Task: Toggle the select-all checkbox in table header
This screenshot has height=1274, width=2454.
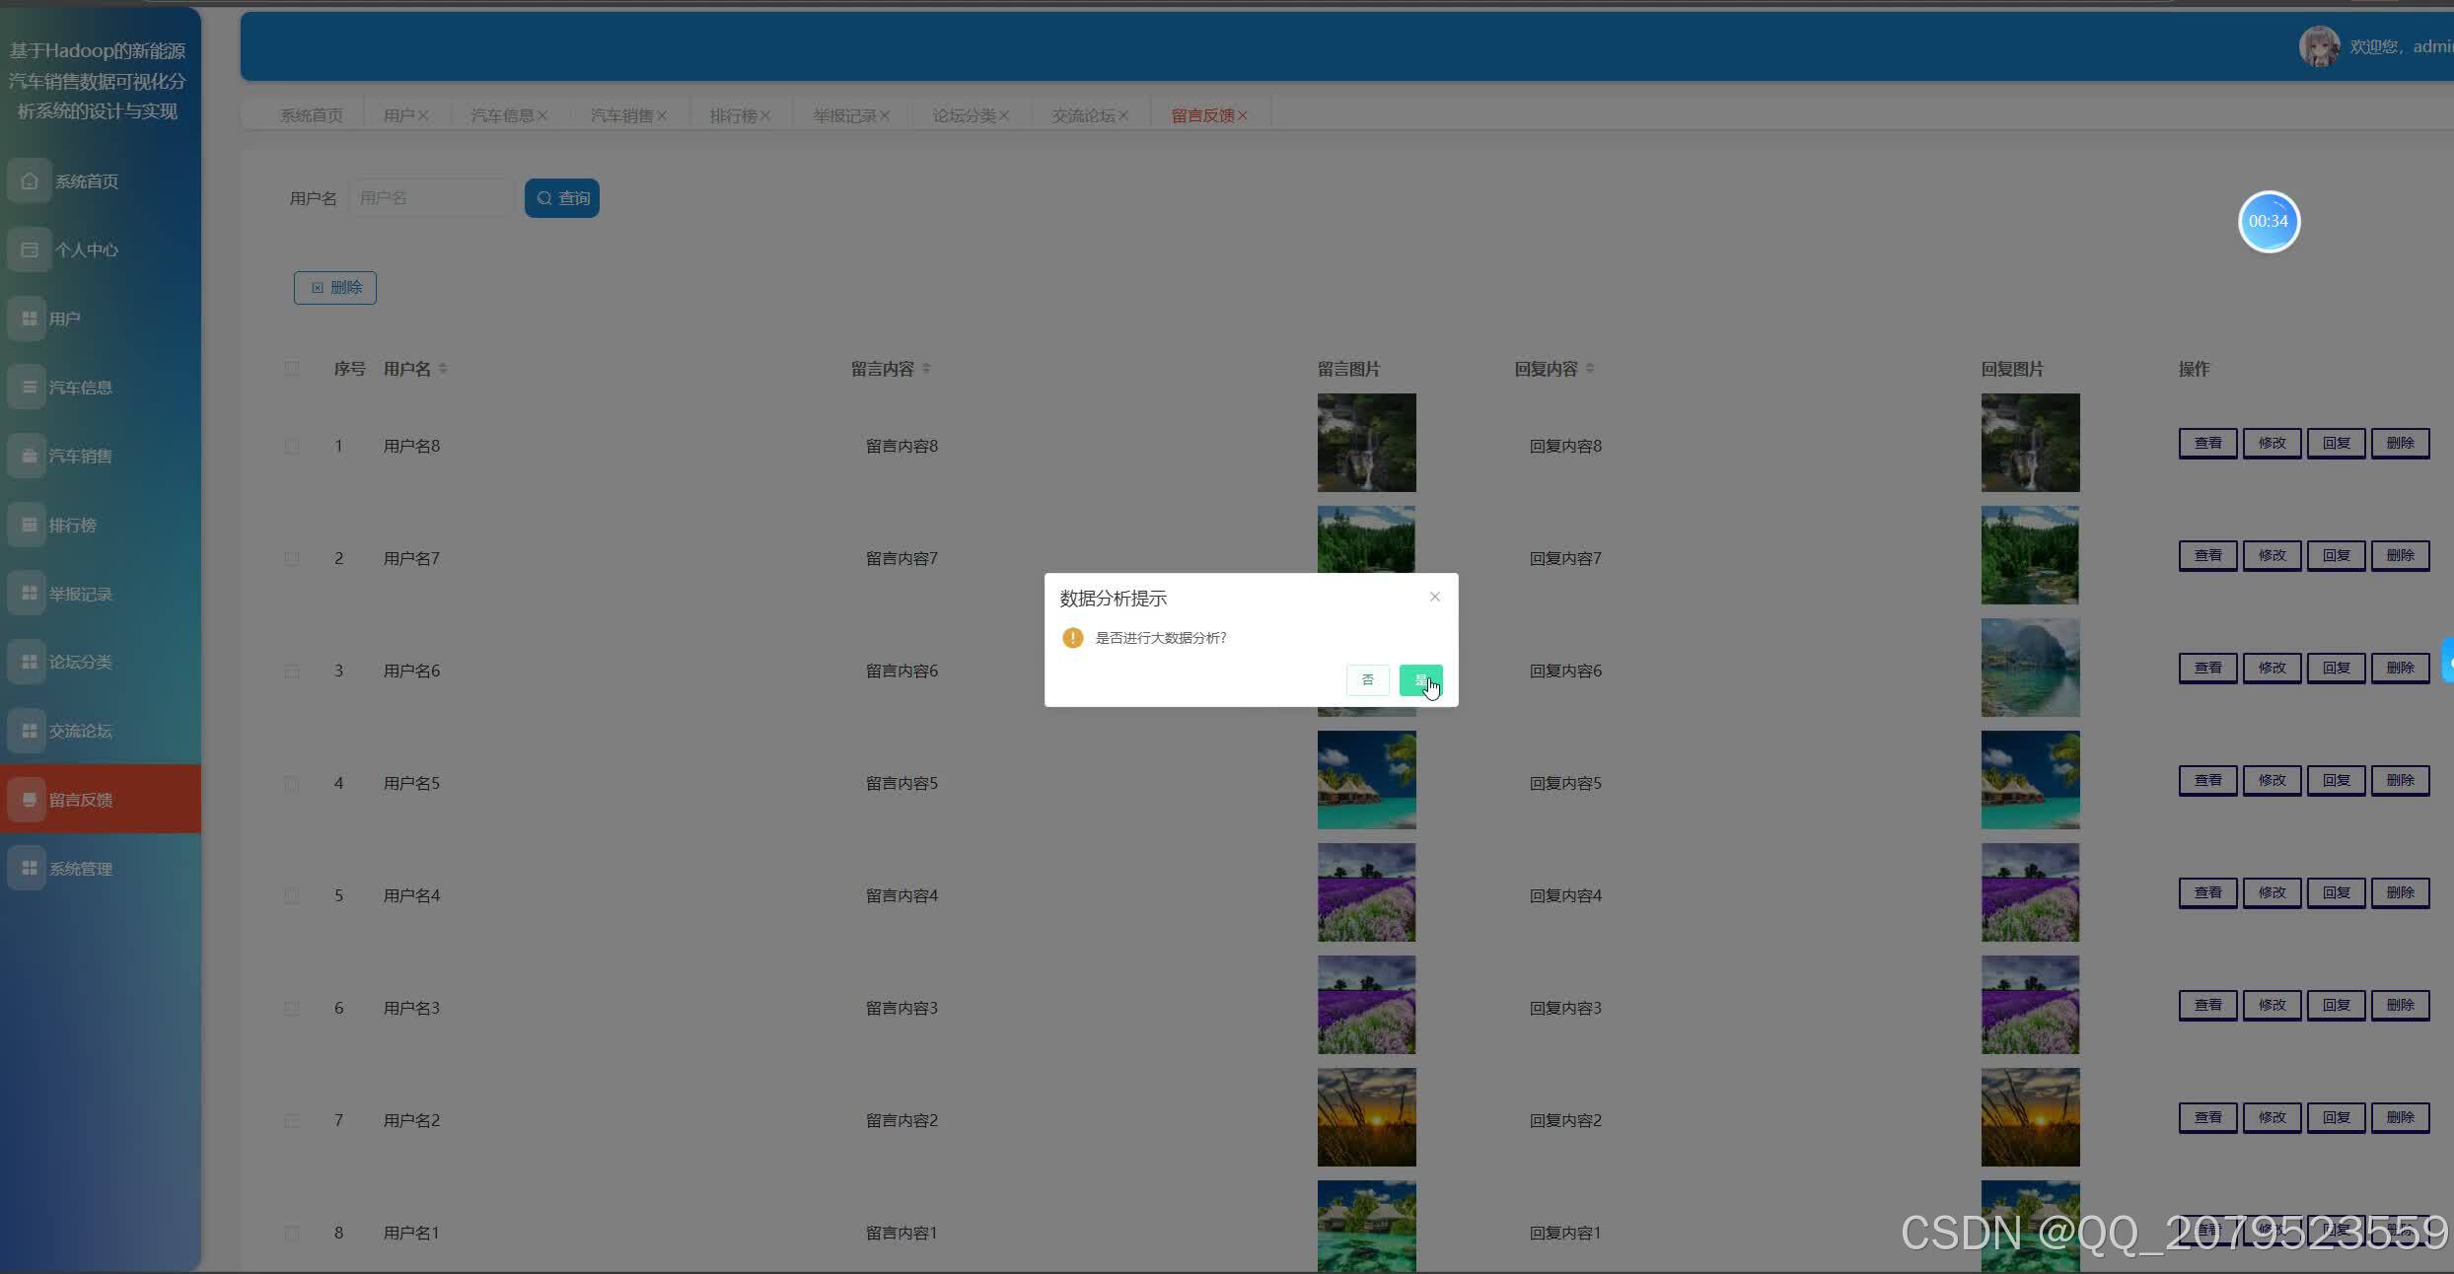Action: click(292, 369)
